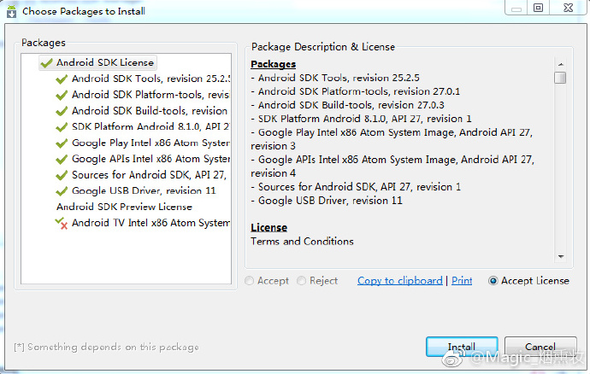Click checkmark icon beside SDK Platform Android 8.1.0

coord(62,127)
